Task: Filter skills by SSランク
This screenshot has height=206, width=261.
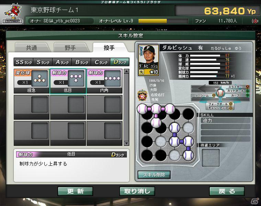Action: coord(23,62)
